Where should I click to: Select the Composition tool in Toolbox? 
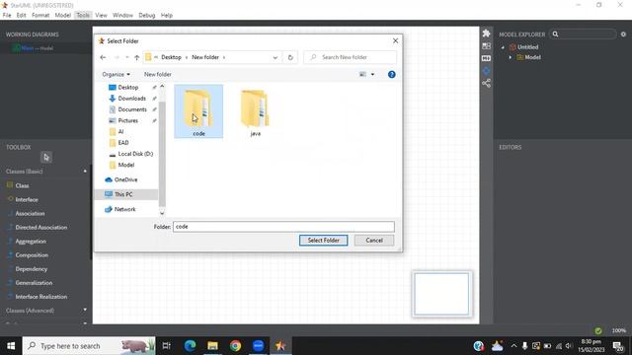tap(32, 255)
